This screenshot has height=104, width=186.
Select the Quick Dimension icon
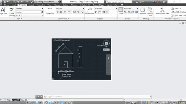(x=65, y=12)
